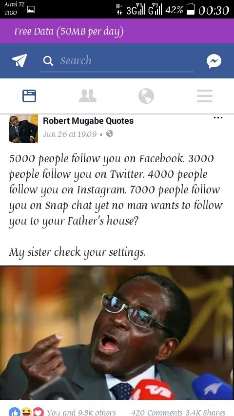Viewport: 234px width, 416px height.
Task: Open the Friends tab
Action: coord(88,96)
